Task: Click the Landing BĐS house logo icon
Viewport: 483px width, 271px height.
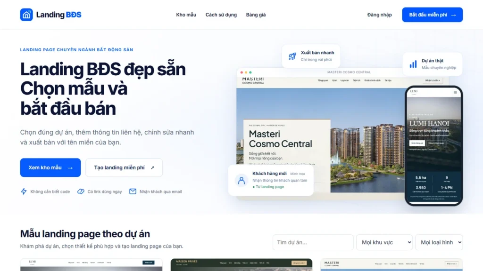Action: (26, 15)
